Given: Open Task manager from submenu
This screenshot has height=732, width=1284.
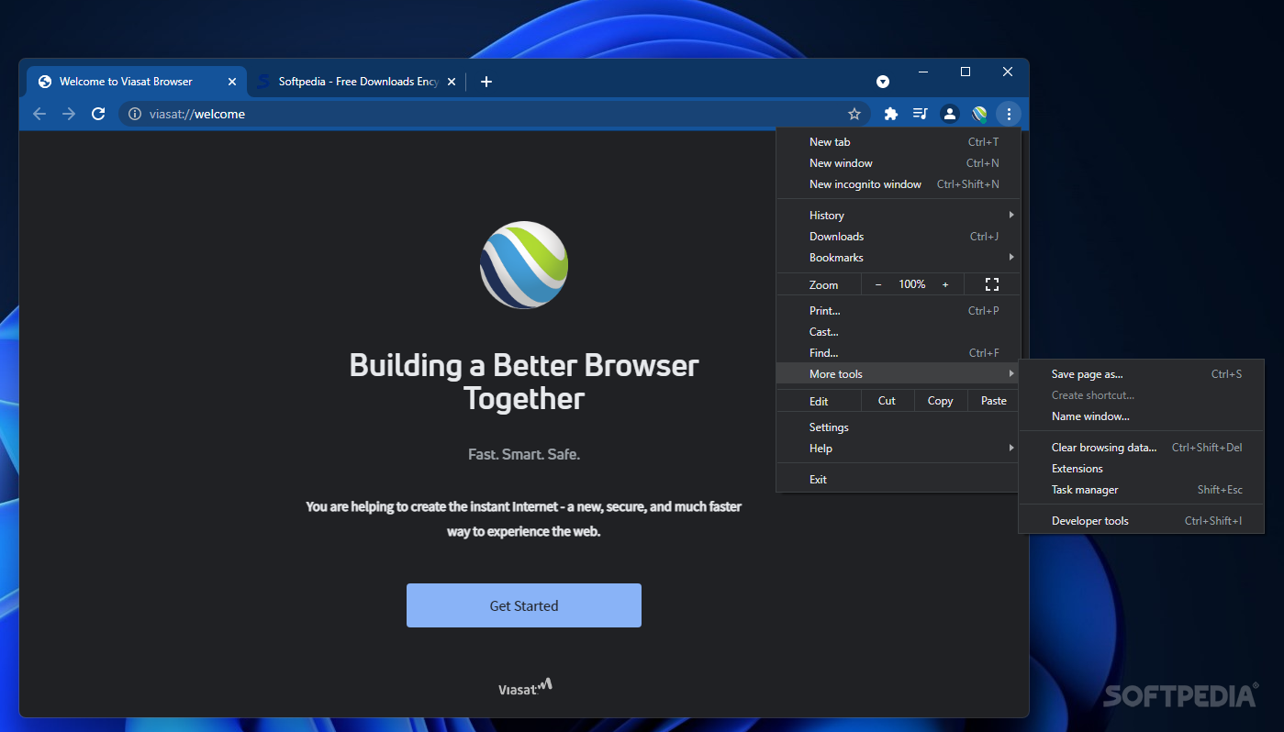Looking at the screenshot, I should pyautogui.click(x=1142, y=490).
